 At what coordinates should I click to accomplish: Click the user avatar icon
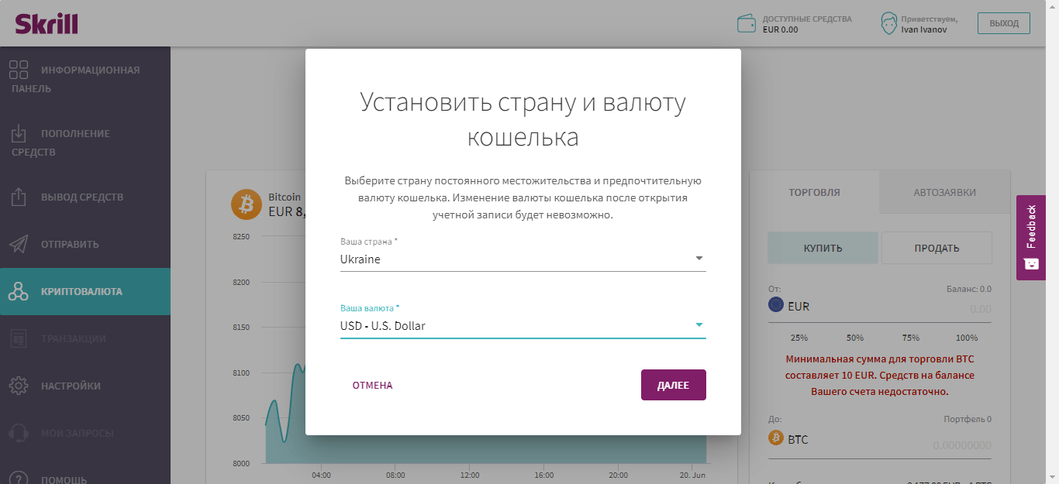(x=888, y=23)
